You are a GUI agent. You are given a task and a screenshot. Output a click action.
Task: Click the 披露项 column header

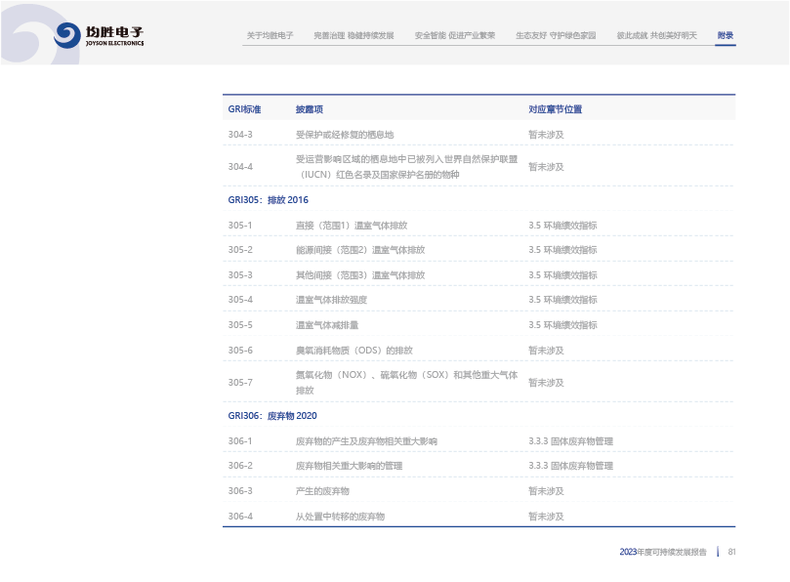[310, 109]
